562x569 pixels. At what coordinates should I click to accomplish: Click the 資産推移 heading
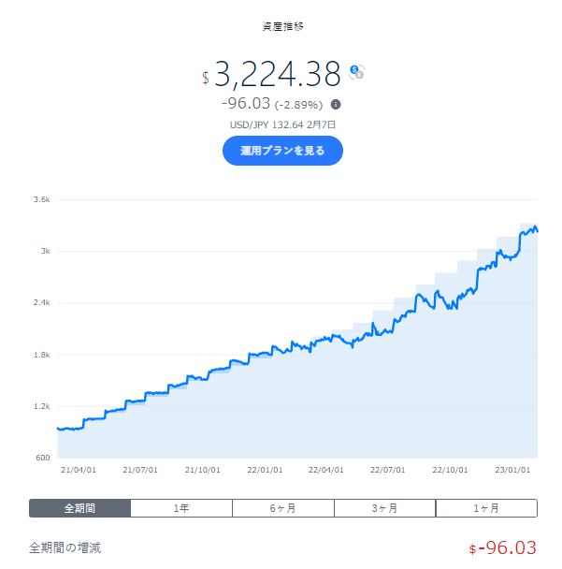click(282, 26)
